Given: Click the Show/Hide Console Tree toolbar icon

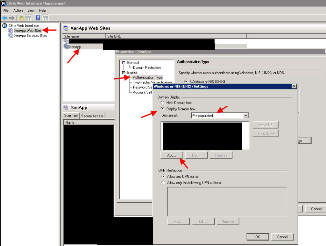Looking at the screenshot, I should tap(29, 18).
